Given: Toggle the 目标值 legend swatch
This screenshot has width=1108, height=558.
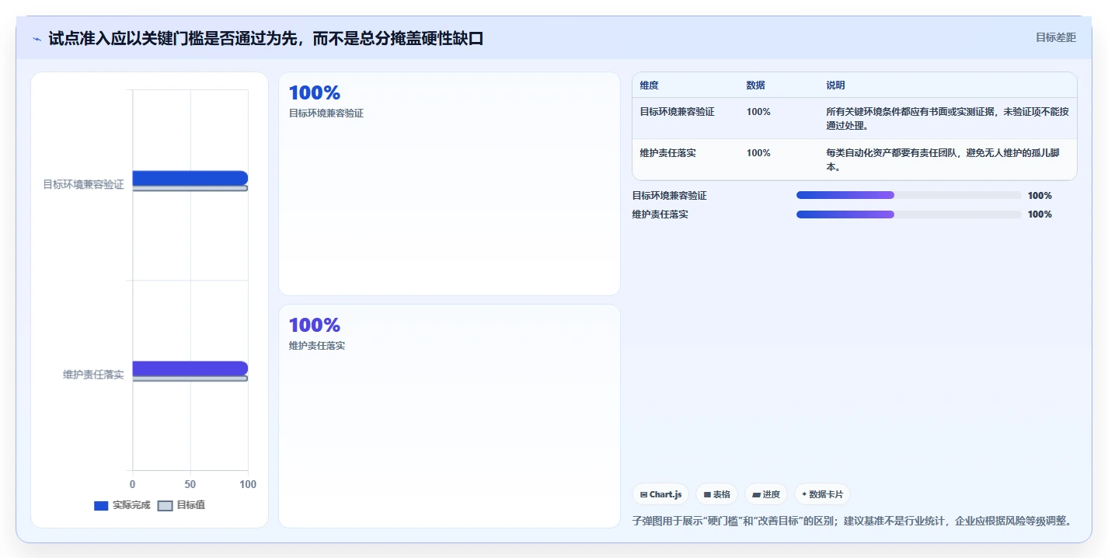Looking at the screenshot, I should (x=165, y=506).
